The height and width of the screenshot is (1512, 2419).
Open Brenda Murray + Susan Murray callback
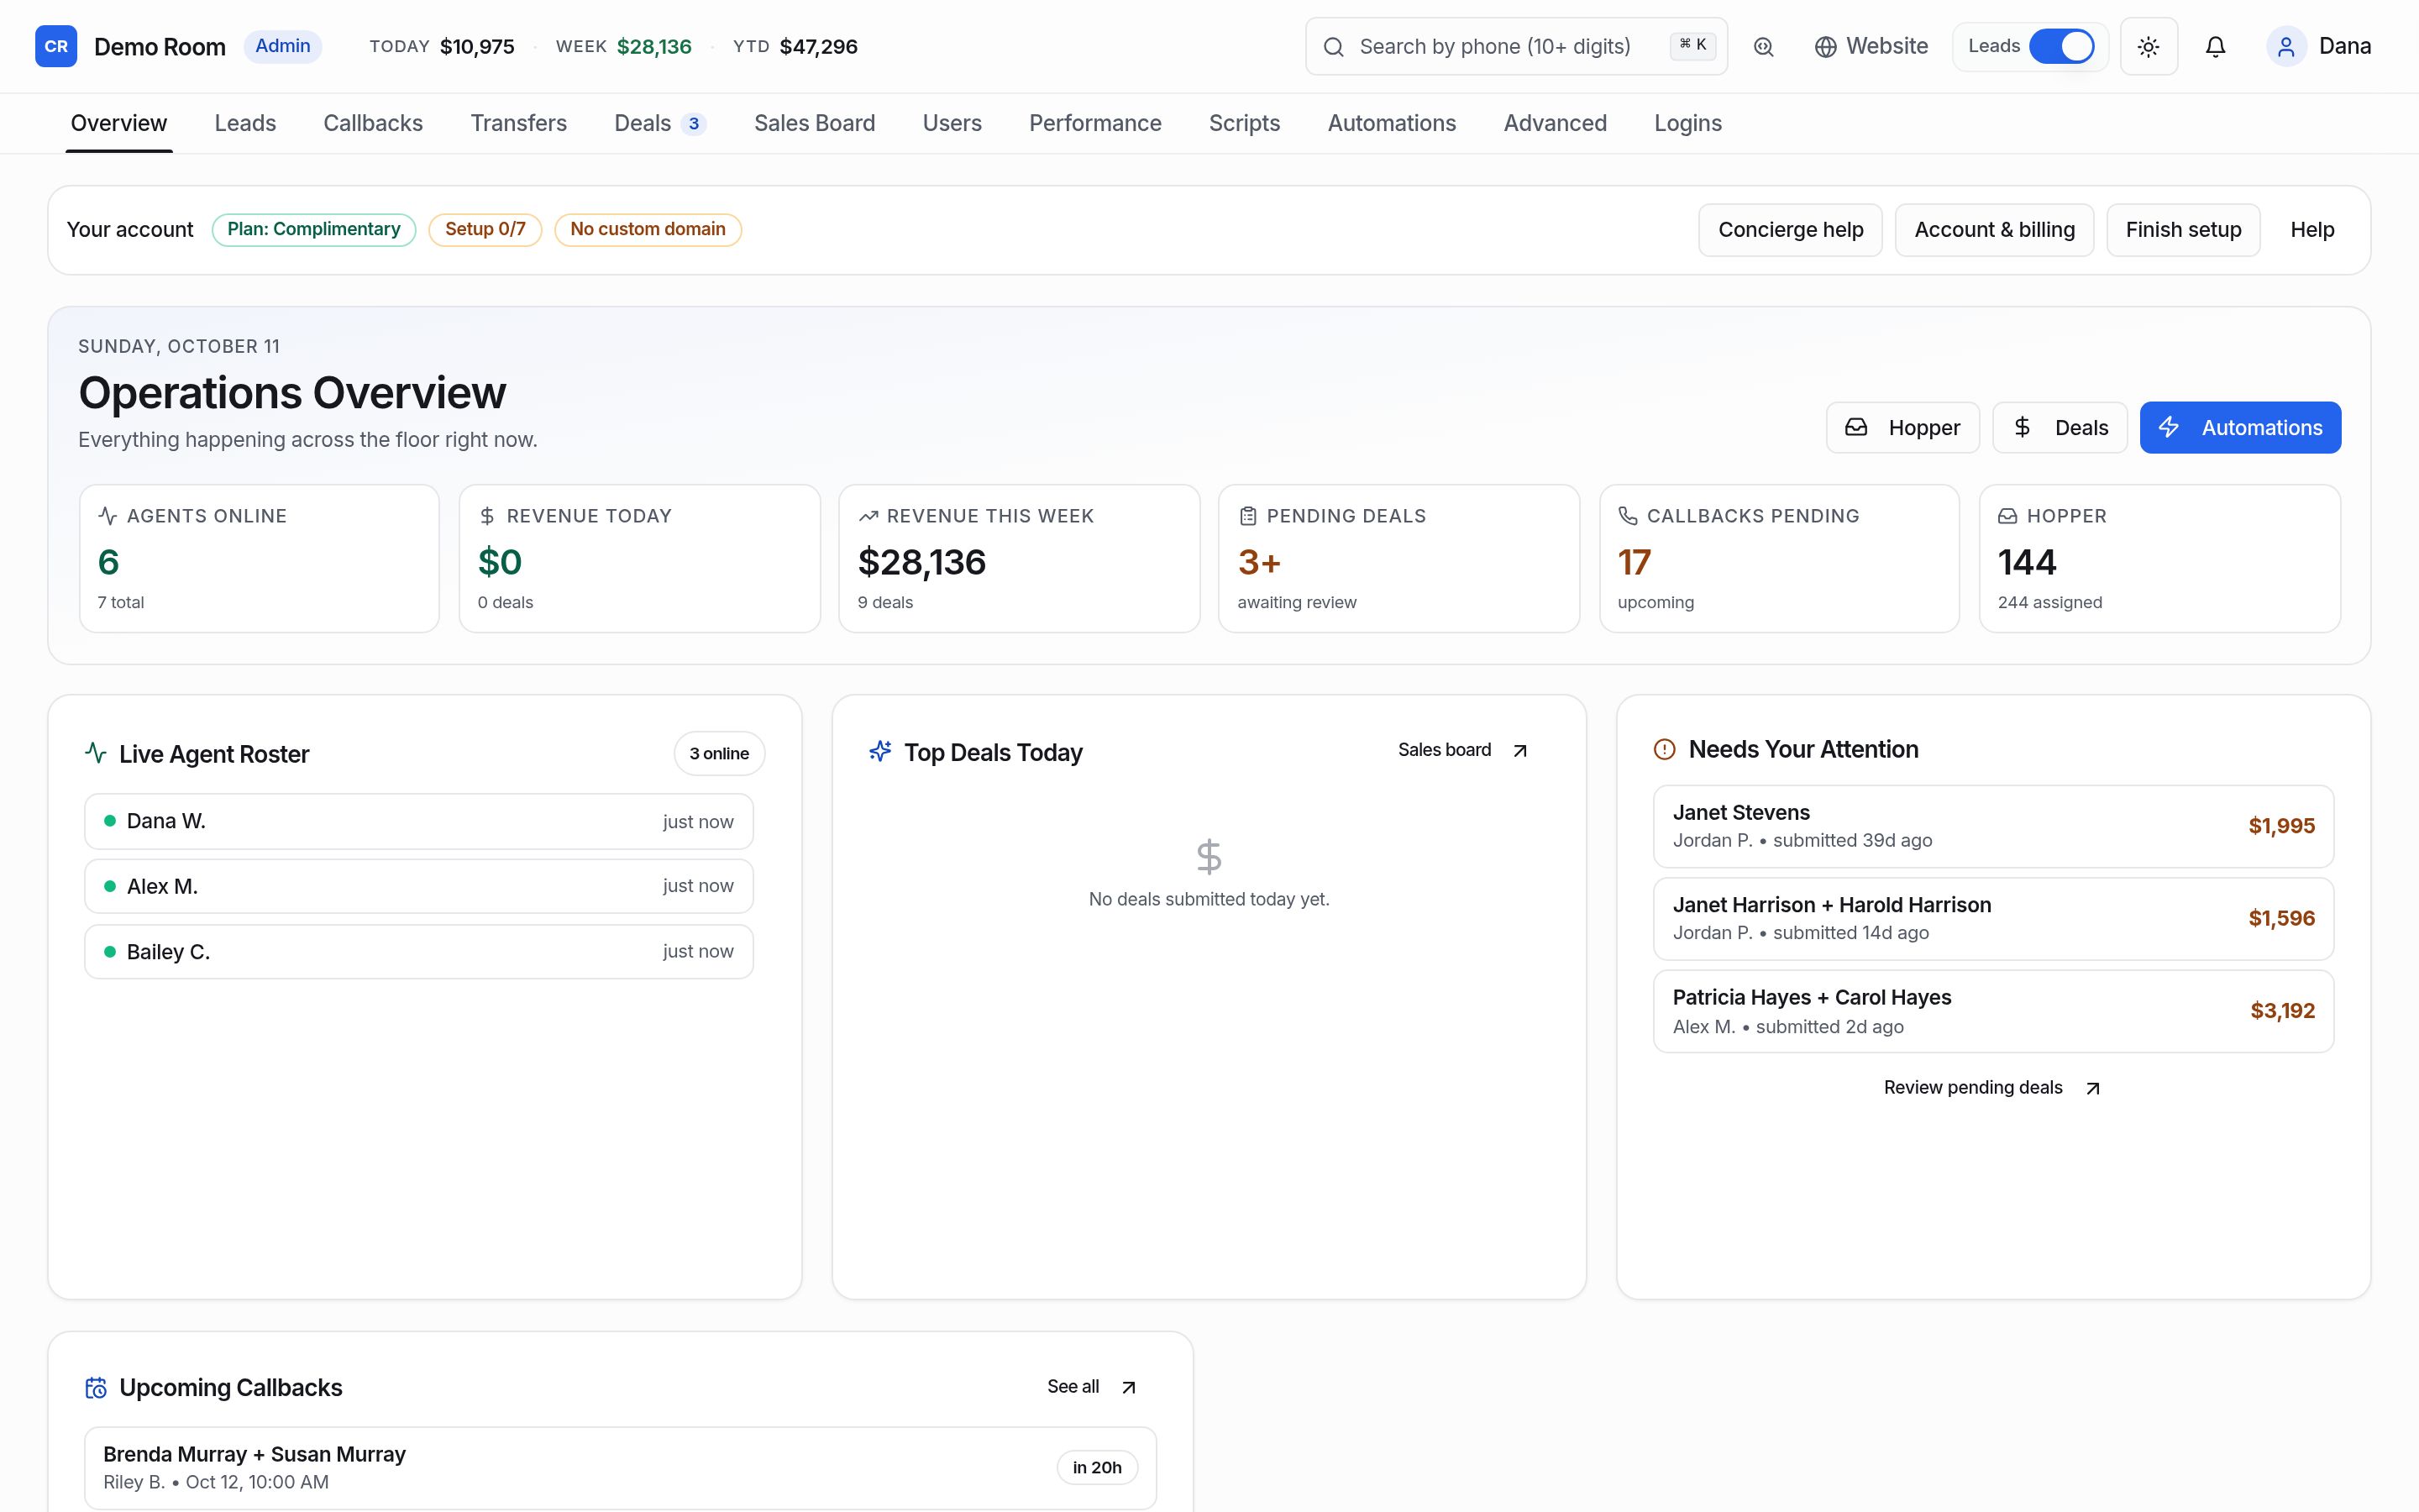coord(620,1468)
